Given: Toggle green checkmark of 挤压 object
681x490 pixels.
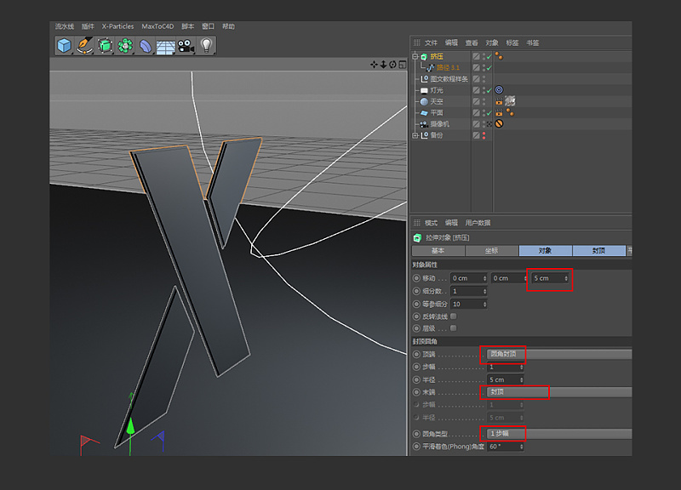Looking at the screenshot, I should (x=489, y=56).
